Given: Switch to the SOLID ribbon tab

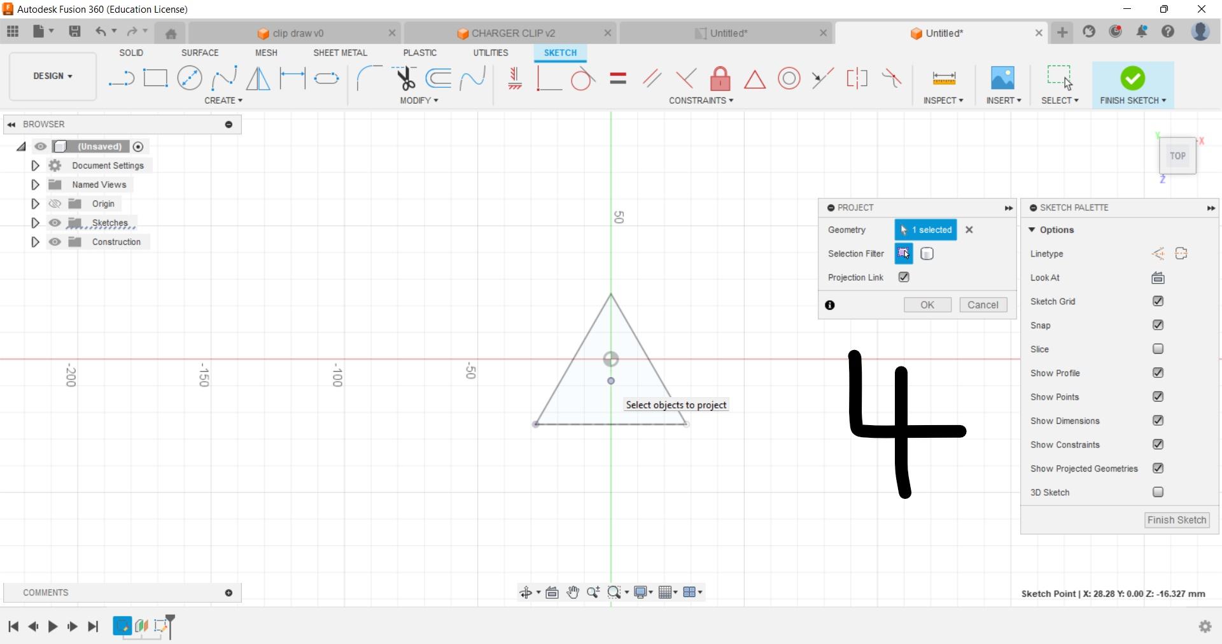Looking at the screenshot, I should pyautogui.click(x=131, y=53).
